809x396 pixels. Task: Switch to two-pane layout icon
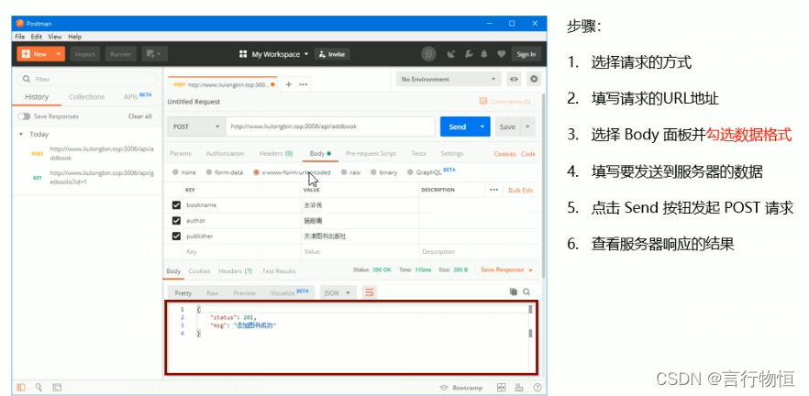tap(501, 387)
